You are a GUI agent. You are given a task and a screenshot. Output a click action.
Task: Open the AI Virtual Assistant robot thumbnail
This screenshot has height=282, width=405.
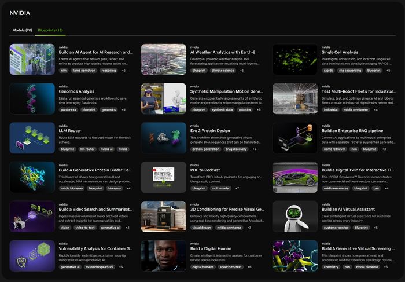[x=295, y=217]
